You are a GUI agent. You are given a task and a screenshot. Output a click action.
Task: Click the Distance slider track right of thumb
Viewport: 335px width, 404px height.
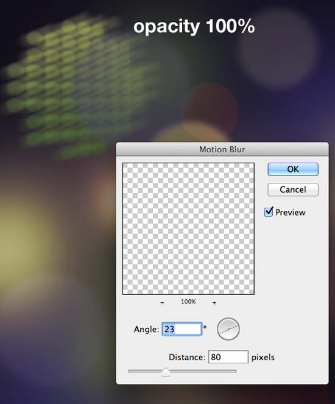coord(203,371)
